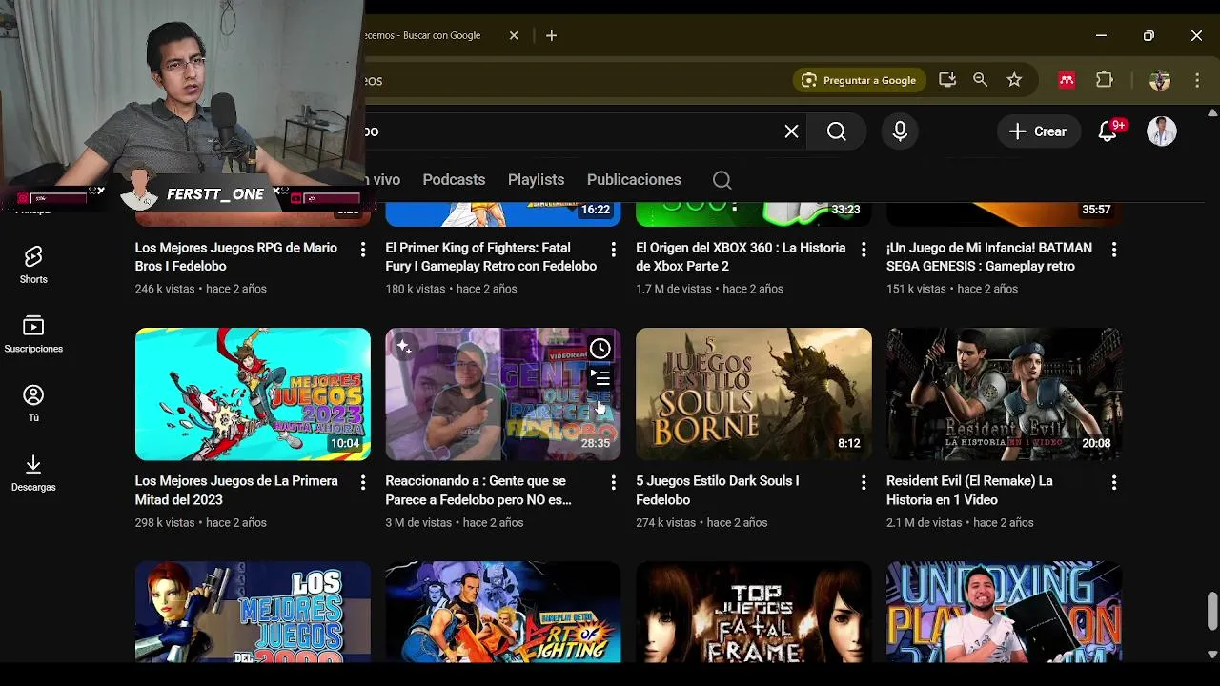Open browser zoom magnifier icon
The width and height of the screenshot is (1220, 686).
[980, 80]
